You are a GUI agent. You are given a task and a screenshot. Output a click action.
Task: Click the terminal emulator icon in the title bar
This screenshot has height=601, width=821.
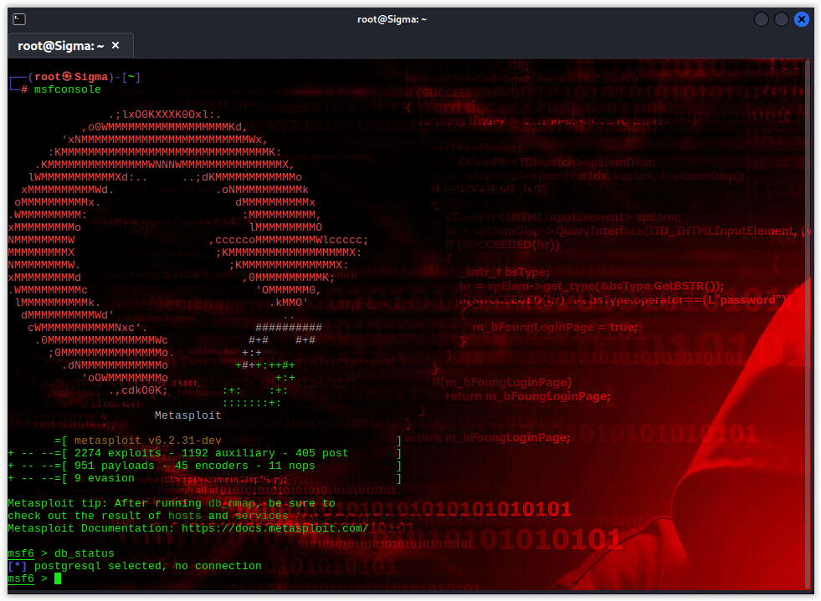tap(18, 18)
